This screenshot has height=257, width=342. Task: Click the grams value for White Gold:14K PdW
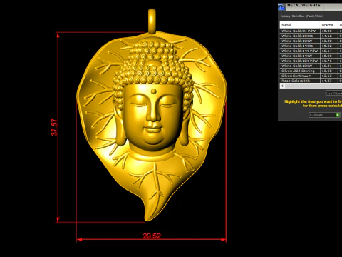(x=327, y=51)
